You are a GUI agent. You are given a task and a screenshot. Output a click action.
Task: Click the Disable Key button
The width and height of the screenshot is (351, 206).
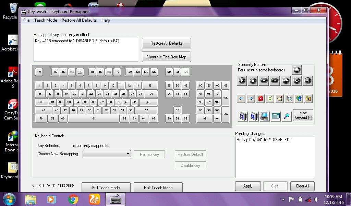pos(190,165)
